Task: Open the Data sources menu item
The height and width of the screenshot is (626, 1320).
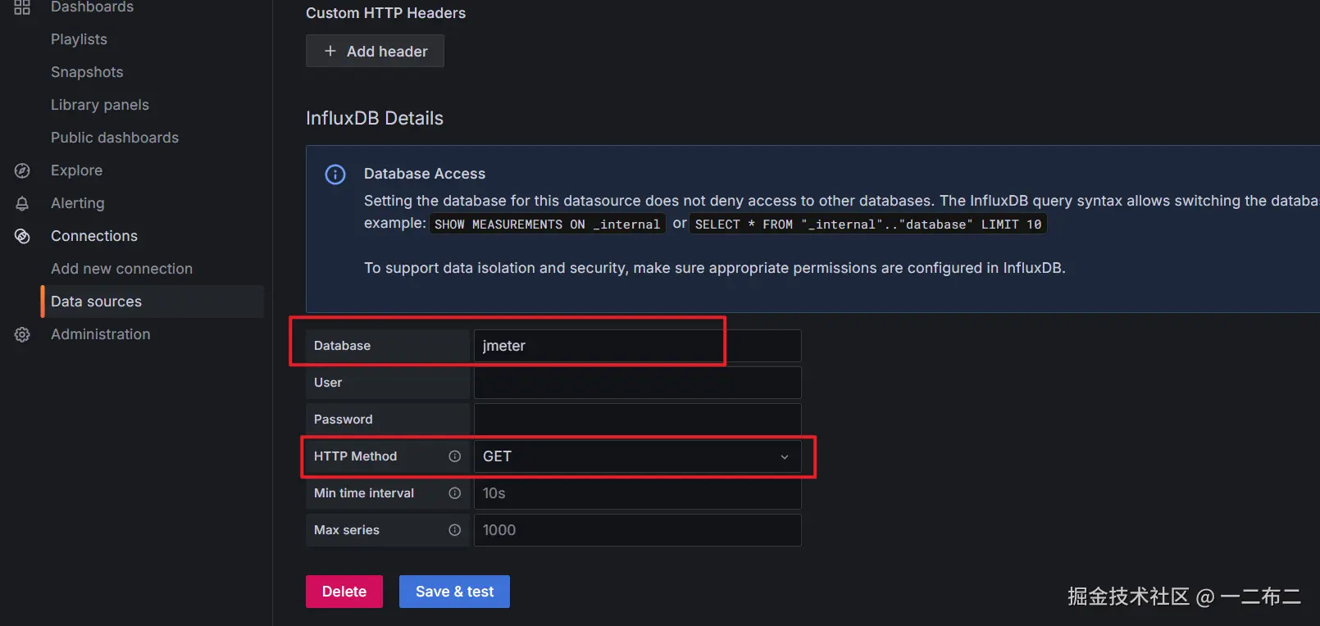Action: [x=97, y=302]
